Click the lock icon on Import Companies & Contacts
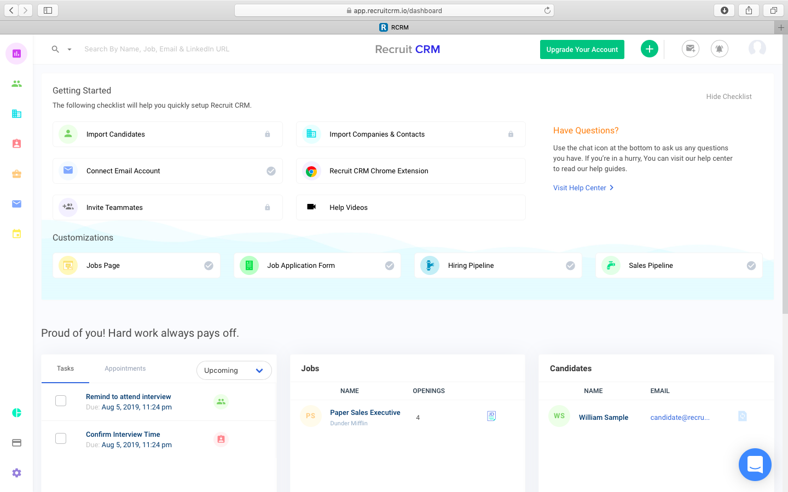Image resolution: width=788 pixels, height=492 pixels. pyautogui.click(x=511, y=134)
